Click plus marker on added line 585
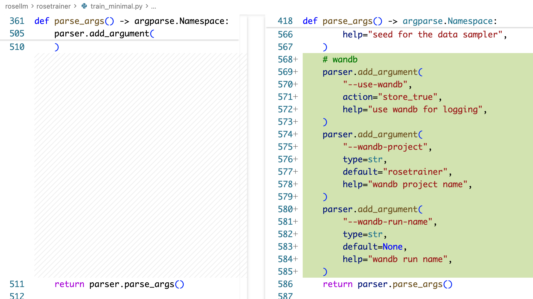 pyautogui.click(x=296, y=272)
